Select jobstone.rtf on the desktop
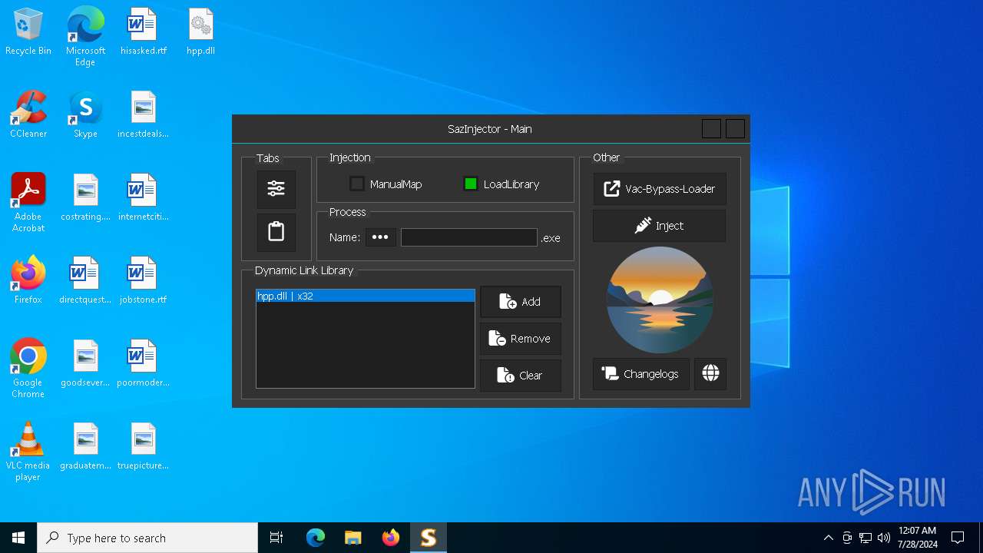The width and height of the screenshot is (983, 553). point(143,281)
